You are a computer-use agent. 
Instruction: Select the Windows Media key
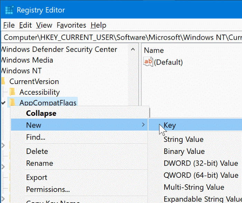tap(27, 60)
